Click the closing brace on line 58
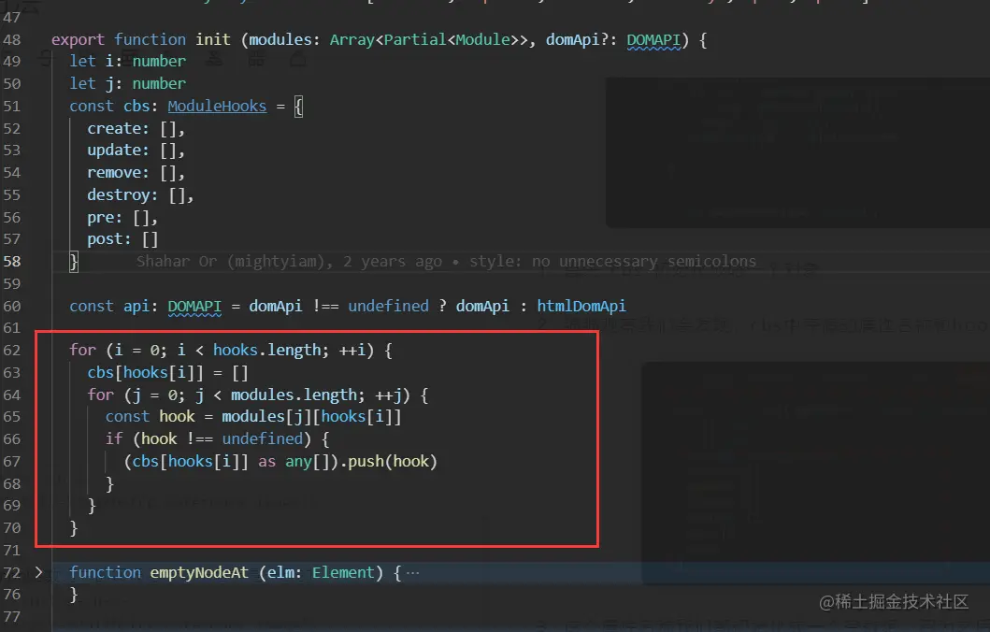 (74, 262)
